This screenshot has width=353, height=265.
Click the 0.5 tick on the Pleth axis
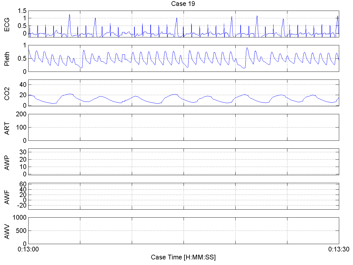tap(22, 59)
